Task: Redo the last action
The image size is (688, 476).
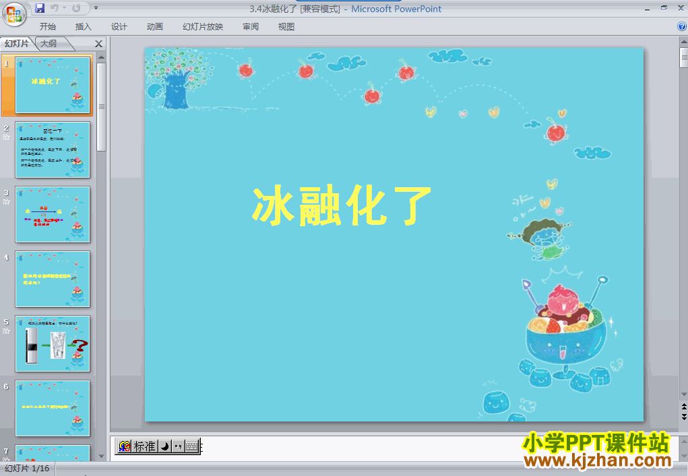Action: tap(76, 8)
